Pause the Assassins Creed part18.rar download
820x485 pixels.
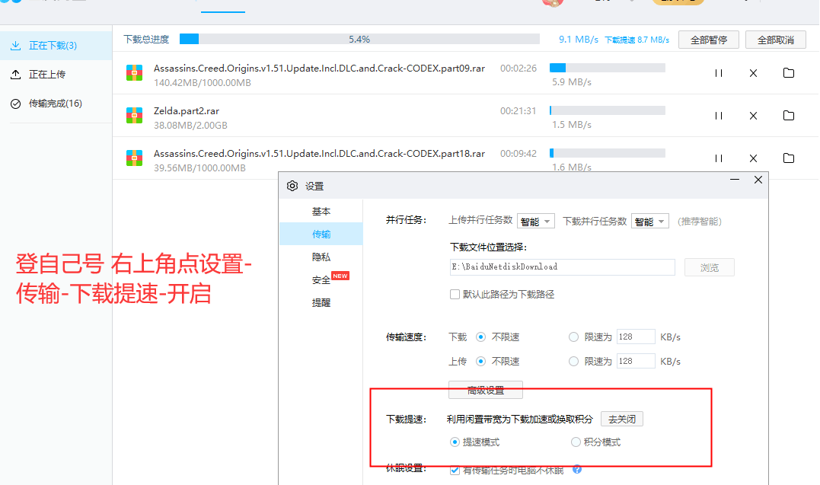pos(719,158)
